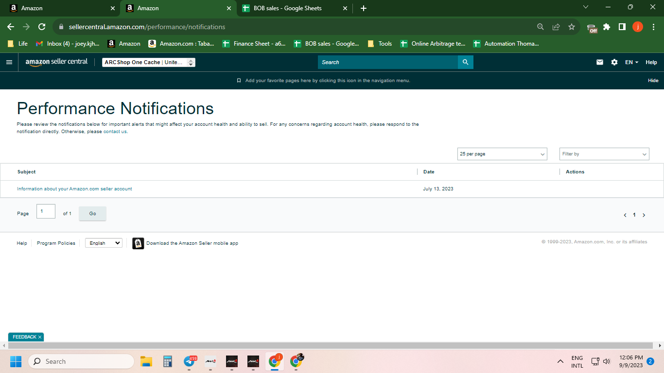Open 'Information about your Amazon.com seller account' notification
The width and height of the screenshot is (664, 373).
[x=74, y=189]
